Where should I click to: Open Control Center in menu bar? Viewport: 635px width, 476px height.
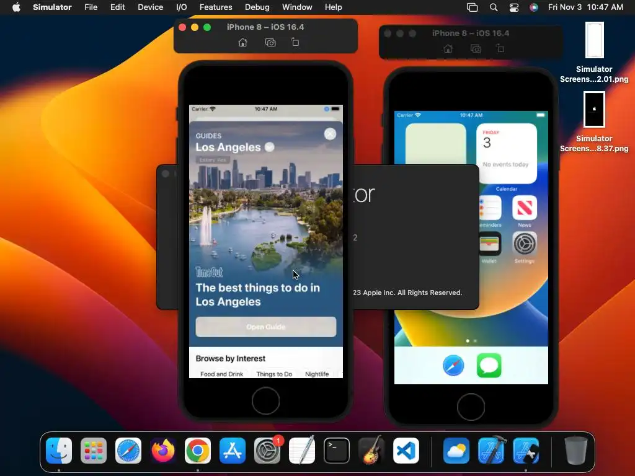514,7
